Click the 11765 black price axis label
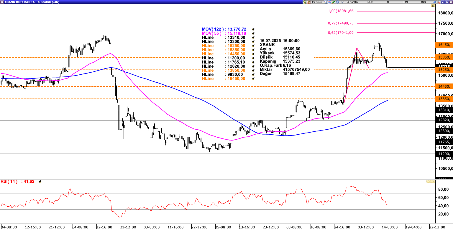The width and height of the screenshot is (453, 229). click(x=444, y=142)
